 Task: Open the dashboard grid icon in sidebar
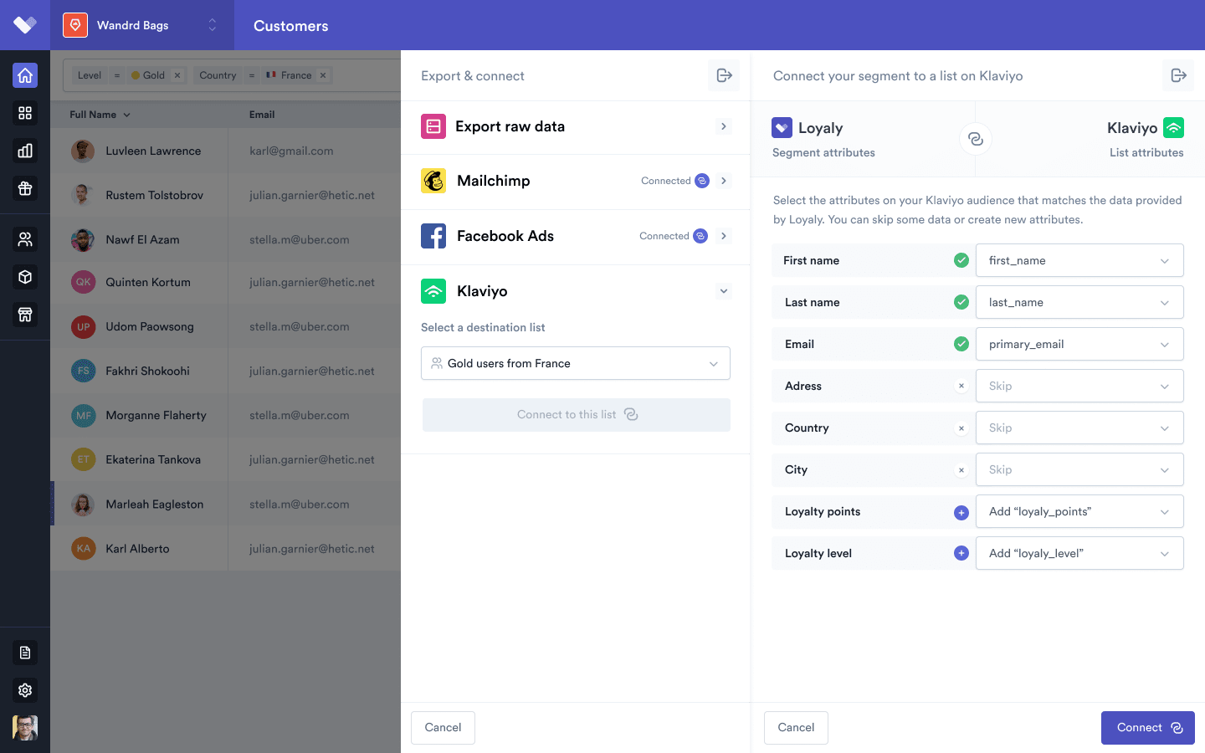[x=25, y=113]
